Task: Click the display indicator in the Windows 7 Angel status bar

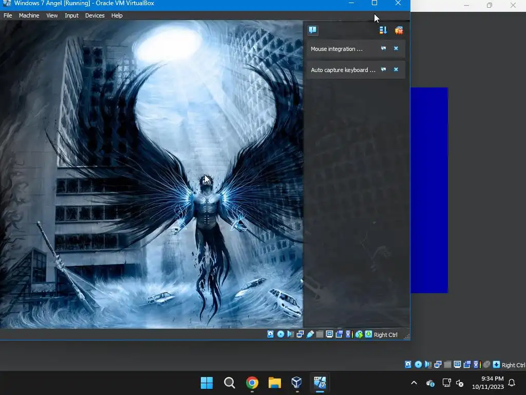Action: click(x=329, y=334)
